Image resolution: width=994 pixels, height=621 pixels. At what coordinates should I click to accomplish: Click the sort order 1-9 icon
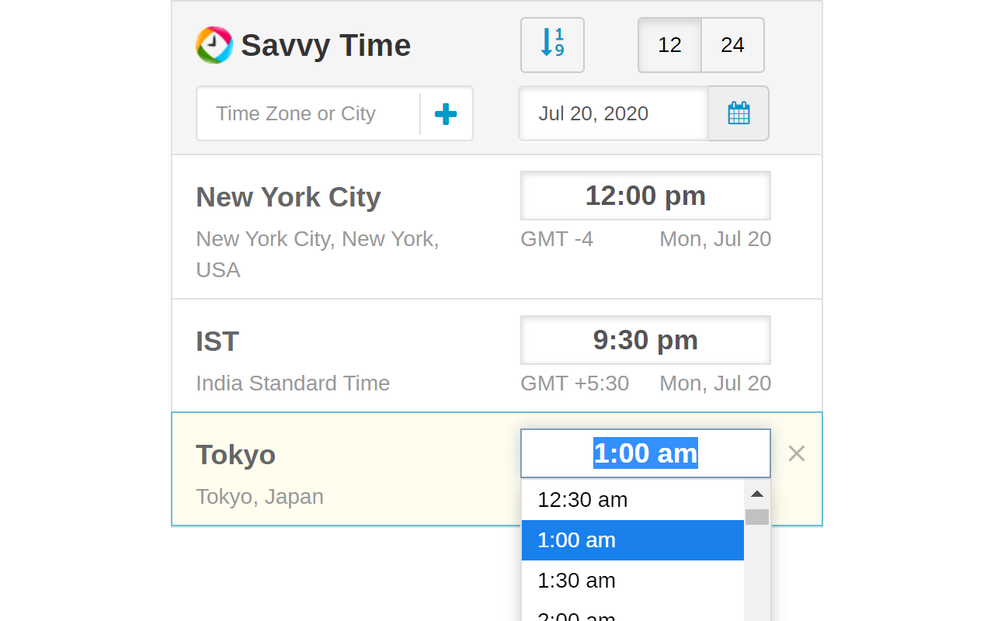tap(552, 45)
